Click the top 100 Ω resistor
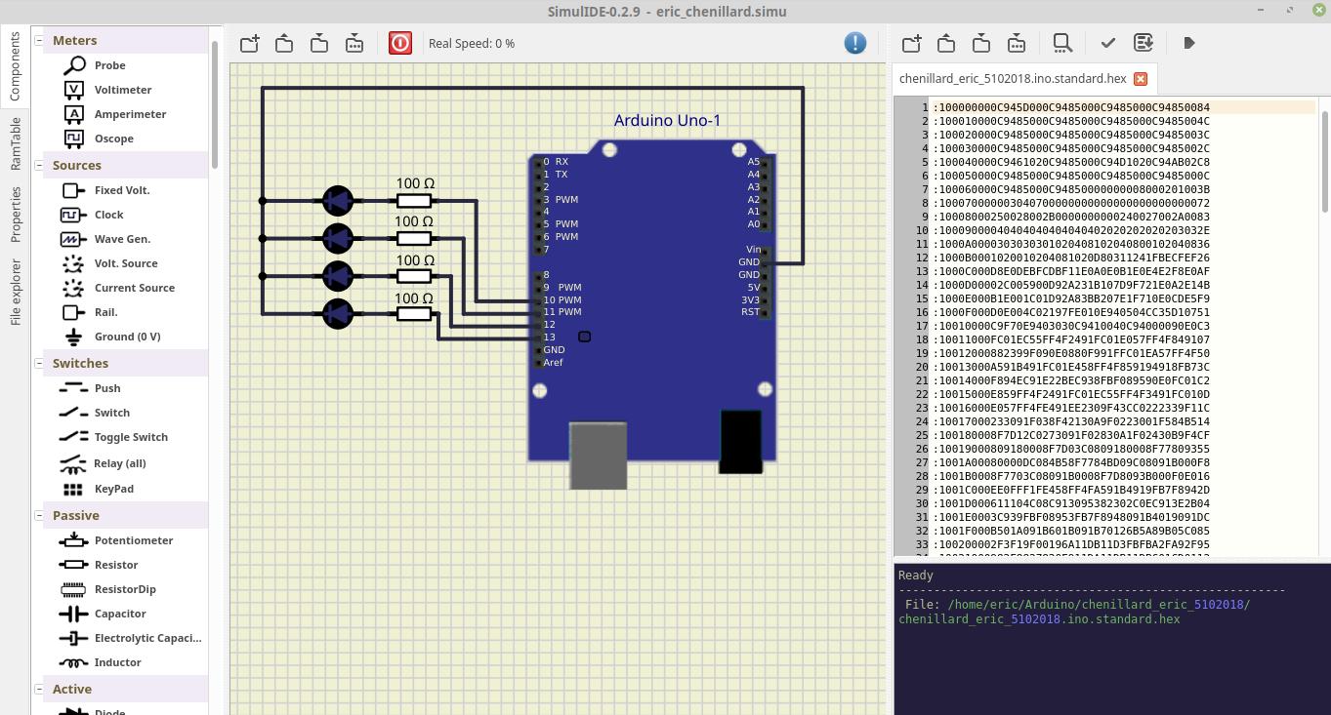The image size is (1331, 715). coord(414,201)
